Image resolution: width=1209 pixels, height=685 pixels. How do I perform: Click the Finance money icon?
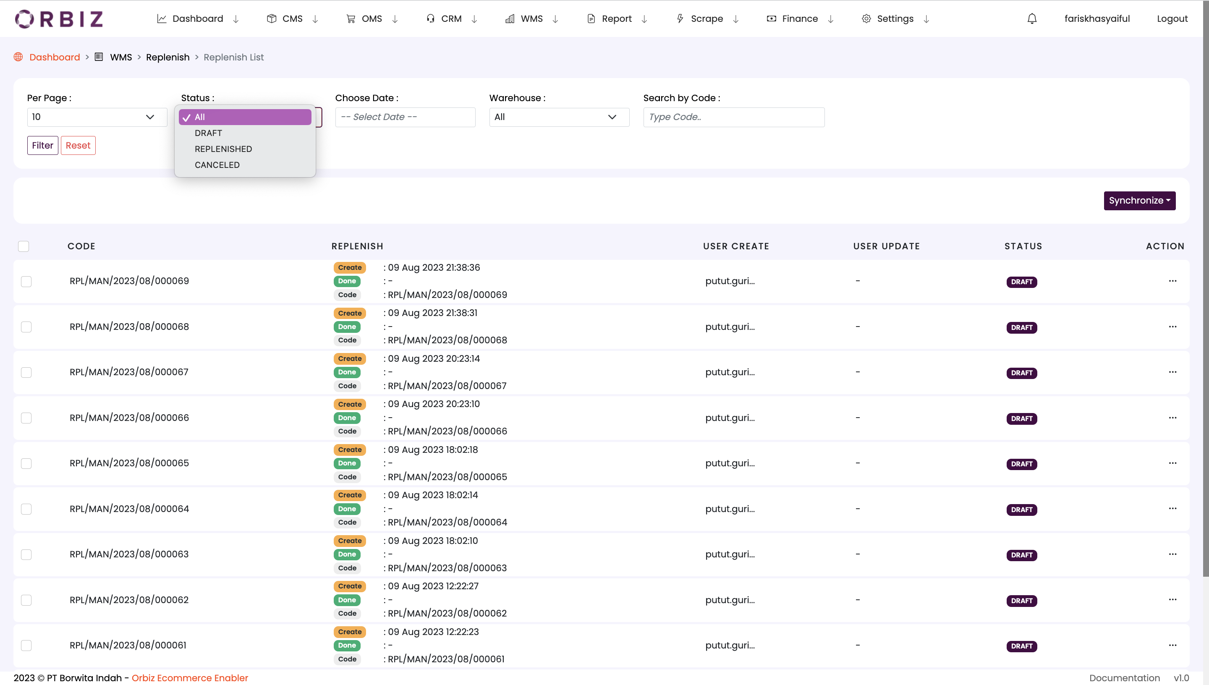pyautogui.click(x=772, y=19)
